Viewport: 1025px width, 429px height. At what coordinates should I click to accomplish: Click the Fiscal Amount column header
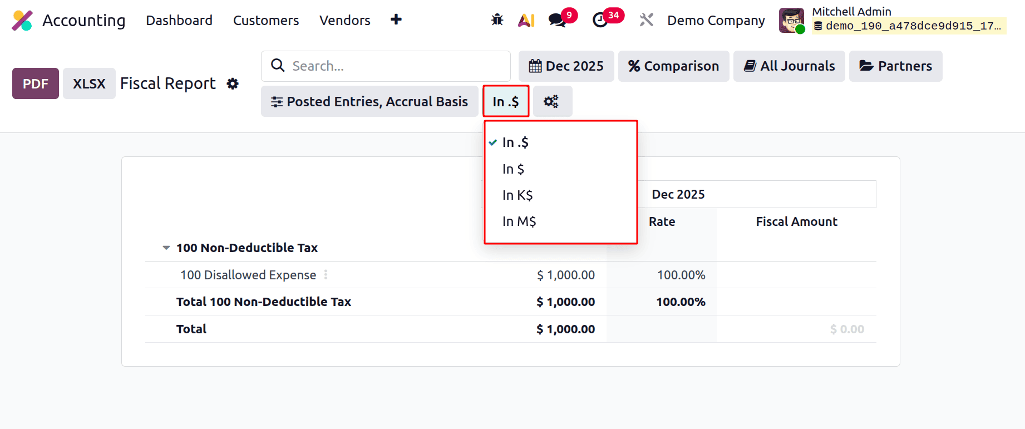pyautogui.click(x=797, y=221)
